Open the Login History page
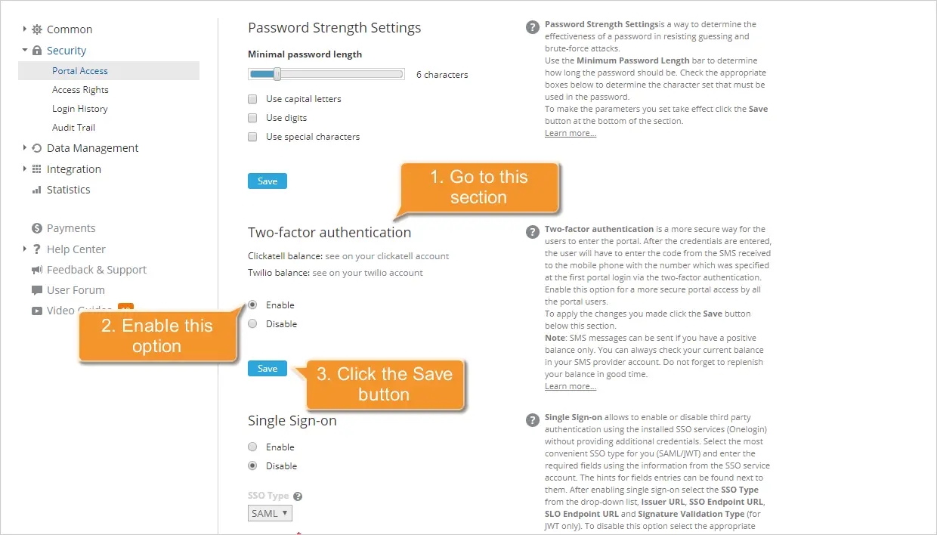 pos(79,108)
